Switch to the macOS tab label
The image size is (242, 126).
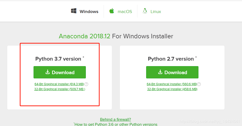(125, 12)
